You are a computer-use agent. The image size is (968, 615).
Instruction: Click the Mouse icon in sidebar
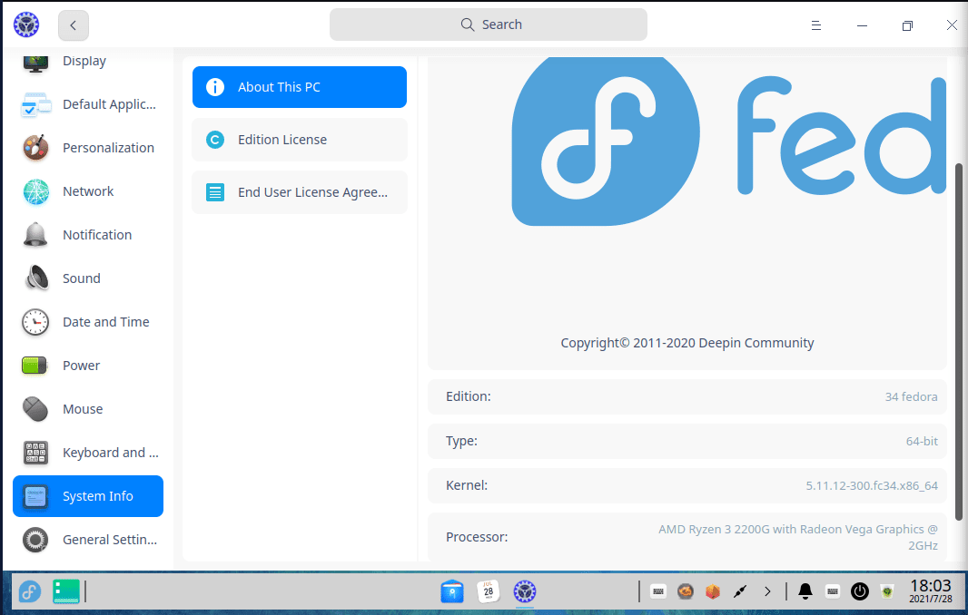pyautogui.click(x=35, y=409)
